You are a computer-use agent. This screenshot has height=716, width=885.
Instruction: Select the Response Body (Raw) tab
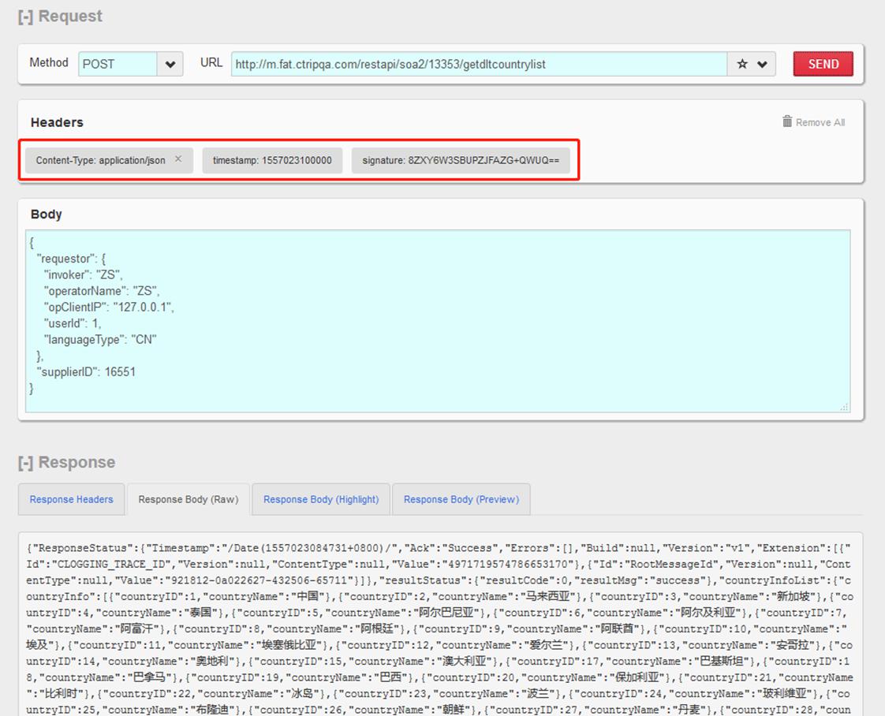(x=188, y=499)
